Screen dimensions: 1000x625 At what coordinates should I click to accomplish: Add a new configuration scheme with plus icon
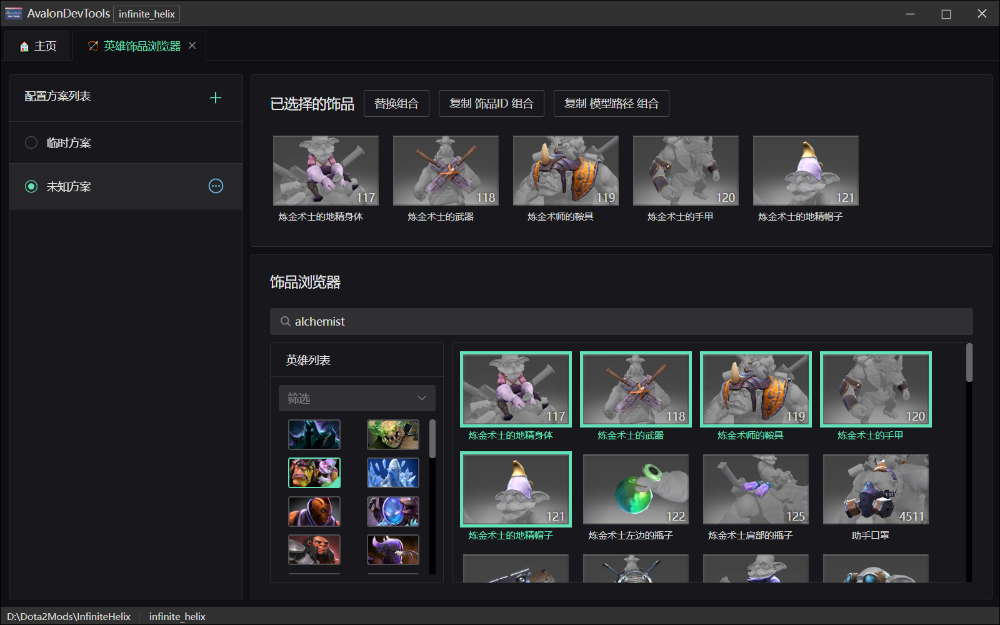tap(216, 97)
